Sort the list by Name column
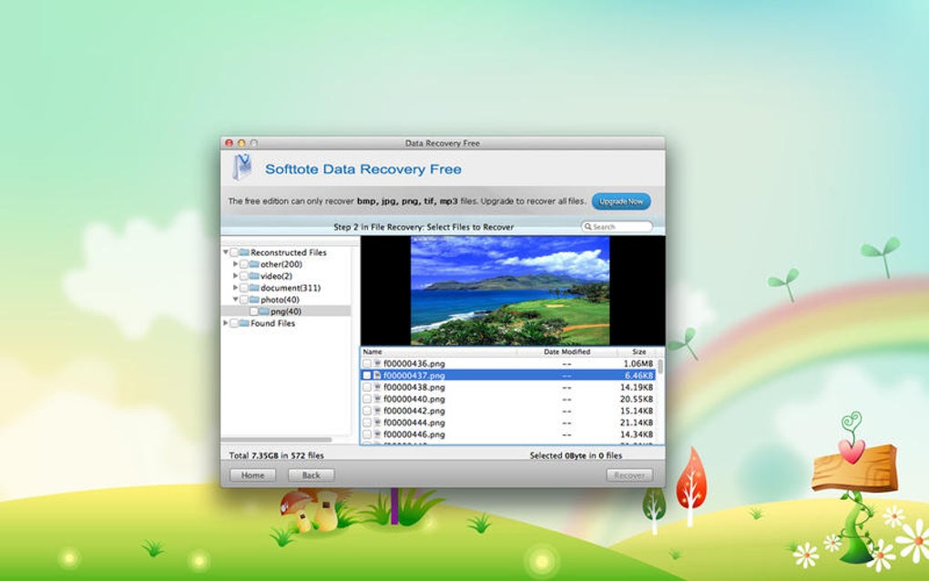The width and height of the screenshot is (929, 581). tap(438, 352)
